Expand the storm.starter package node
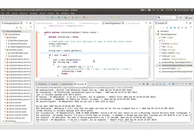194x138 pixels. 5,103
